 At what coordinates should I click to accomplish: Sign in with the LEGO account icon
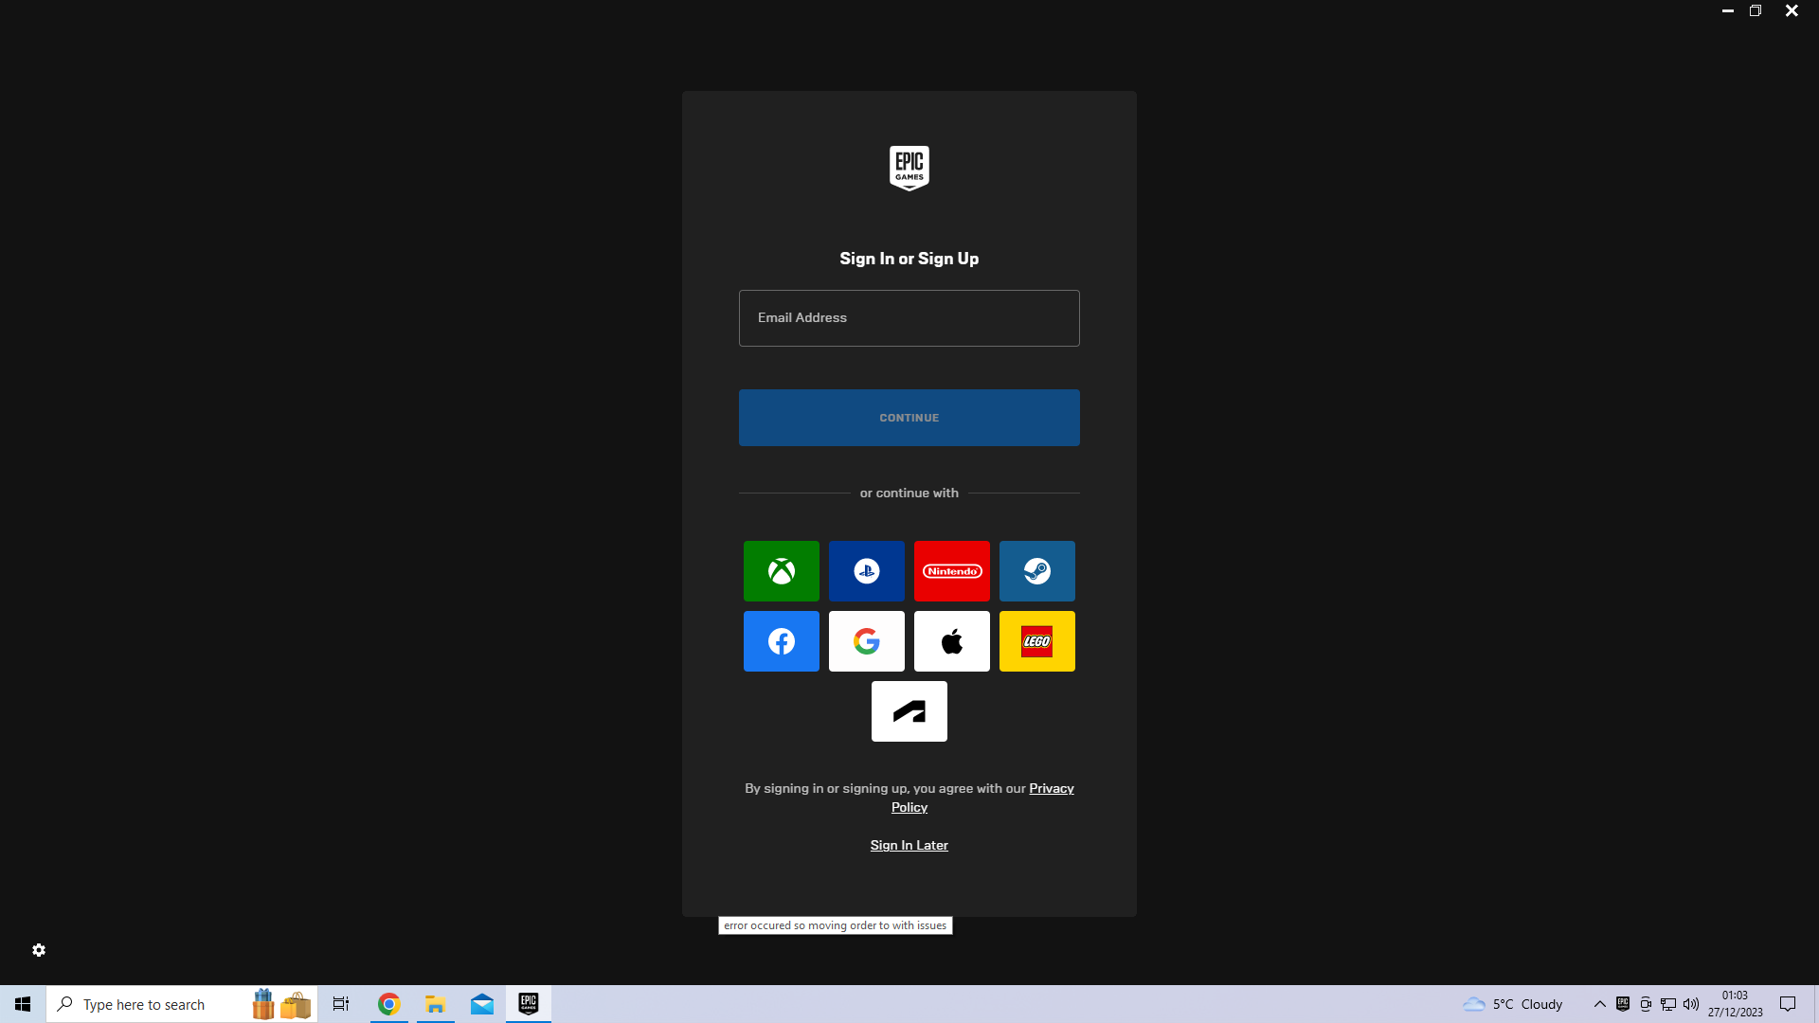1036,641
